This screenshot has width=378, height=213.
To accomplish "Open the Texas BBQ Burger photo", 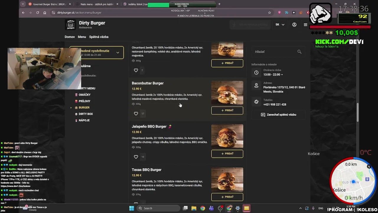I will coord(227,179).
